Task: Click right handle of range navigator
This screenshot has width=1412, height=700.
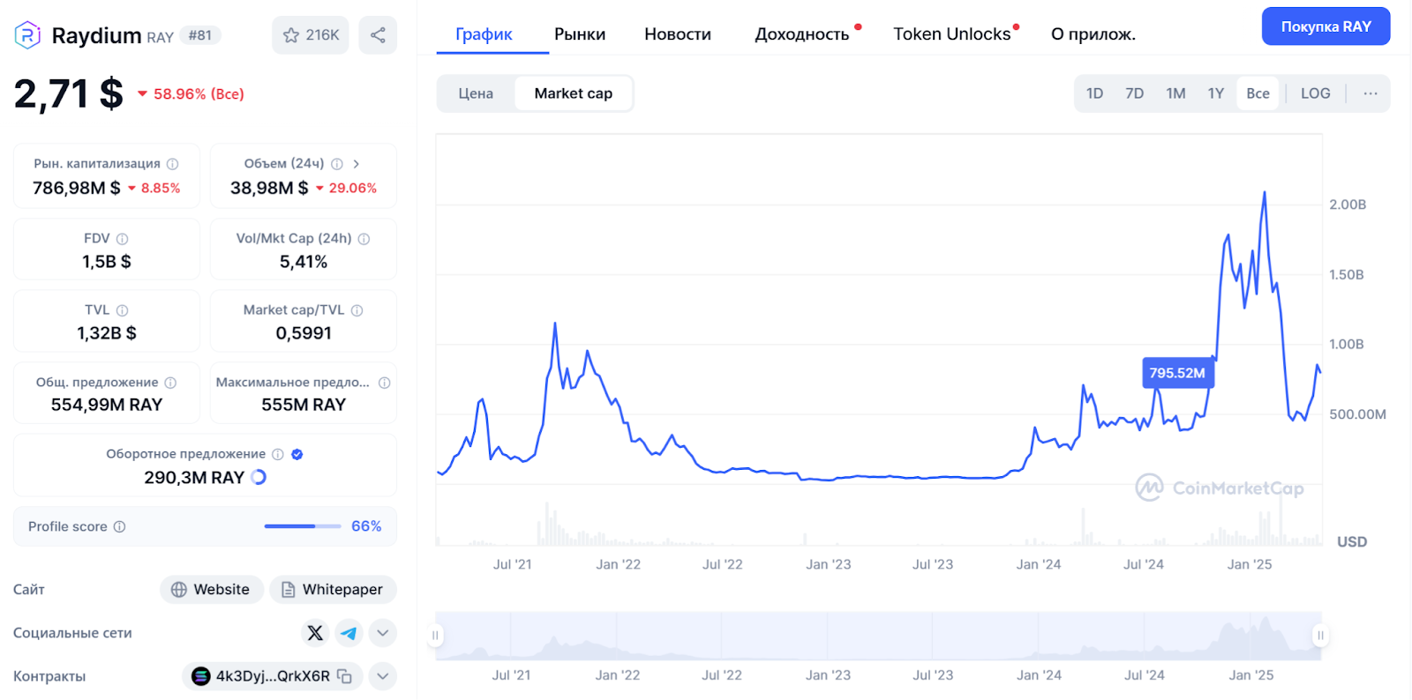Action: click(x=1320, y=636)
